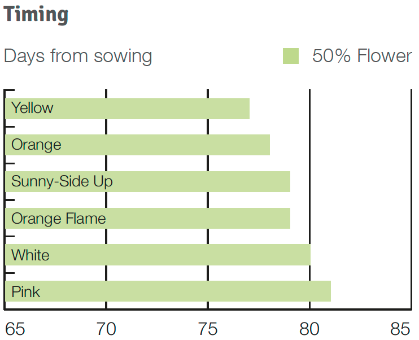This screenshot has height=340, width=419.
Task: Click the 50% Flower legend label
Action: coord(362,56)
